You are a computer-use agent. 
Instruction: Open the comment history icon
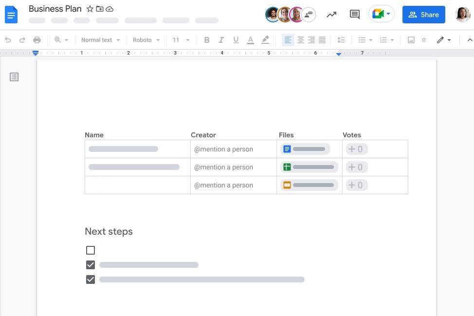coord(355,15)
